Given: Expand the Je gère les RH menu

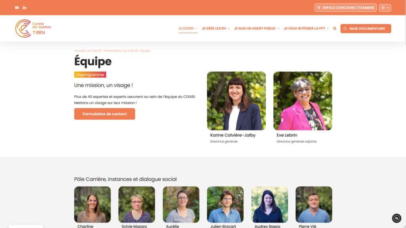Looking at the screenshot, I should 216,28.
